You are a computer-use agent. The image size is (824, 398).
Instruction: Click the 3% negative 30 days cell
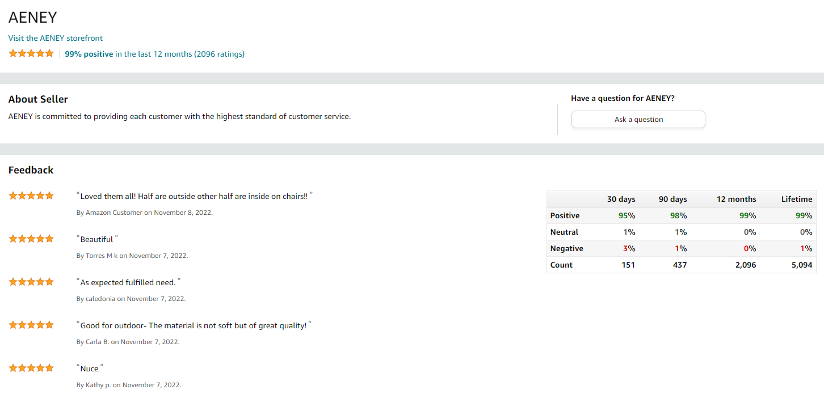[x=629, y=248]
